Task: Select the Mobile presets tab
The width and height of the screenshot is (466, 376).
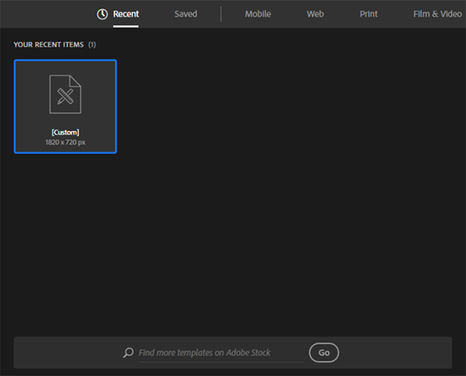Action: [x=258, y=14]
